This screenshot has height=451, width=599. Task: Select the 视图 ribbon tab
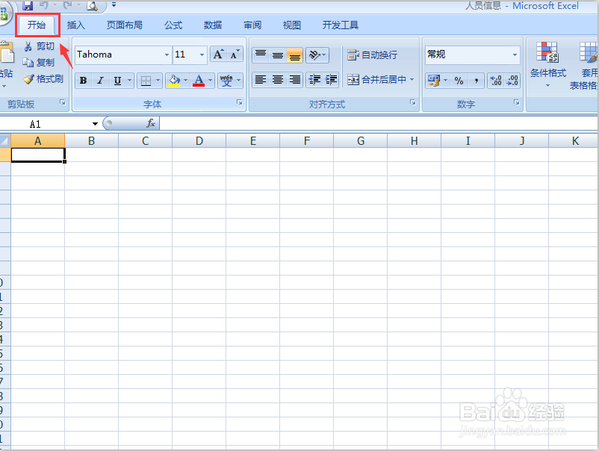[x=292, y=25]
